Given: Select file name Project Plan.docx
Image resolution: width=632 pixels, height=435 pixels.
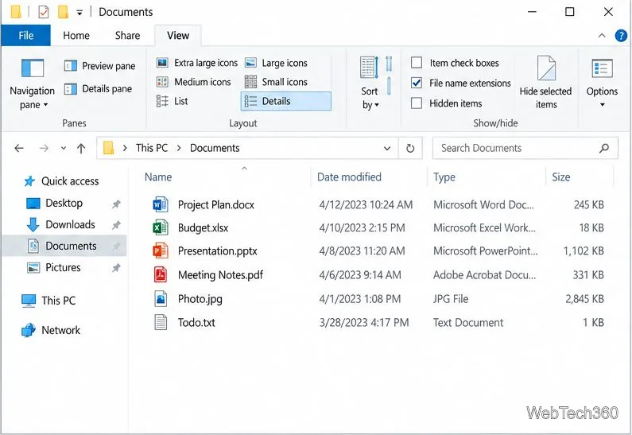Looking at the screenshot, I should 216,205.
